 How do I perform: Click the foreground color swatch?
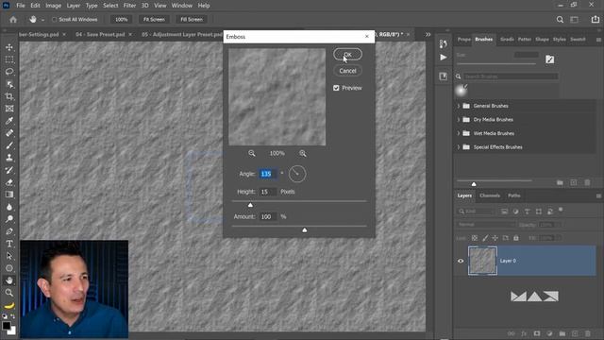(7, 326)
